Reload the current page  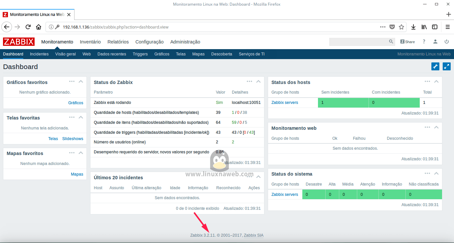(28, 27)
